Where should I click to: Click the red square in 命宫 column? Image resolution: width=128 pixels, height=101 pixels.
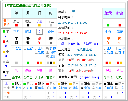pyautogui.click(x=120, y=25)
